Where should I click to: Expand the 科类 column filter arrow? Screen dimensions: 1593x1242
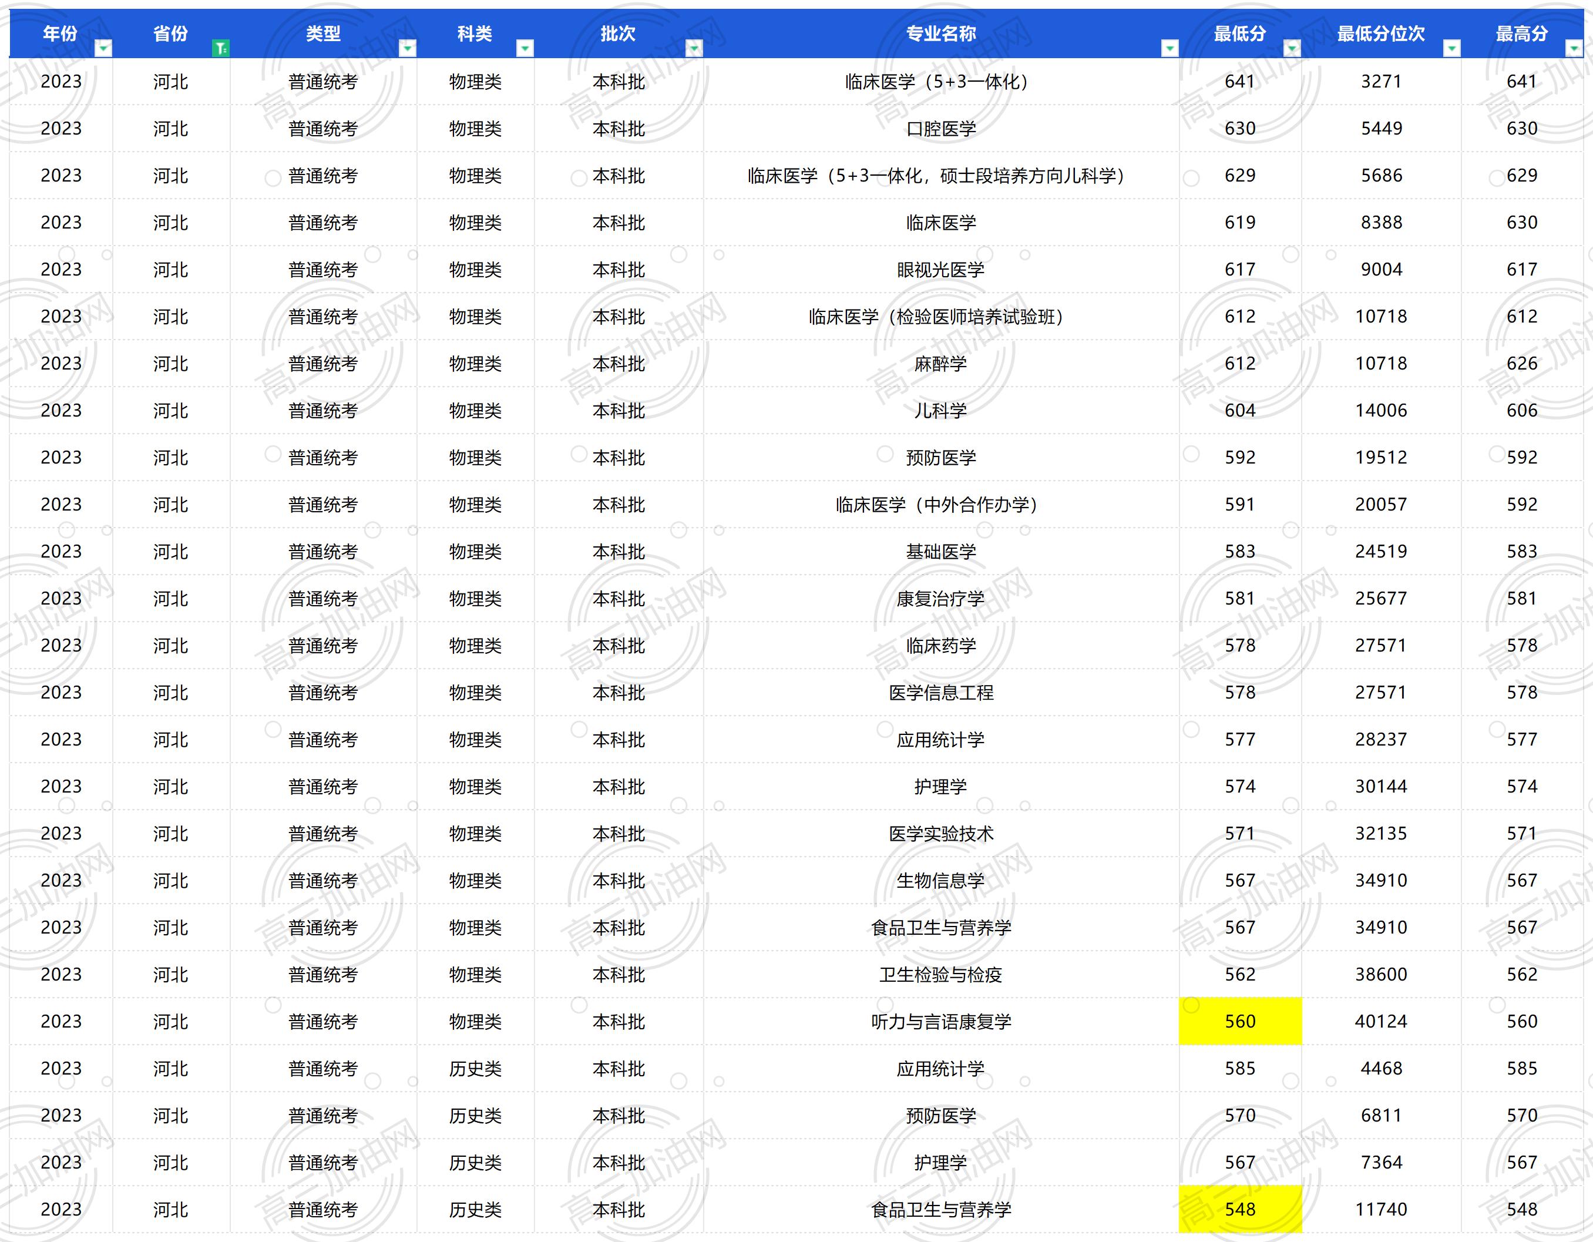pyautogui.click(x=525, y=48)
